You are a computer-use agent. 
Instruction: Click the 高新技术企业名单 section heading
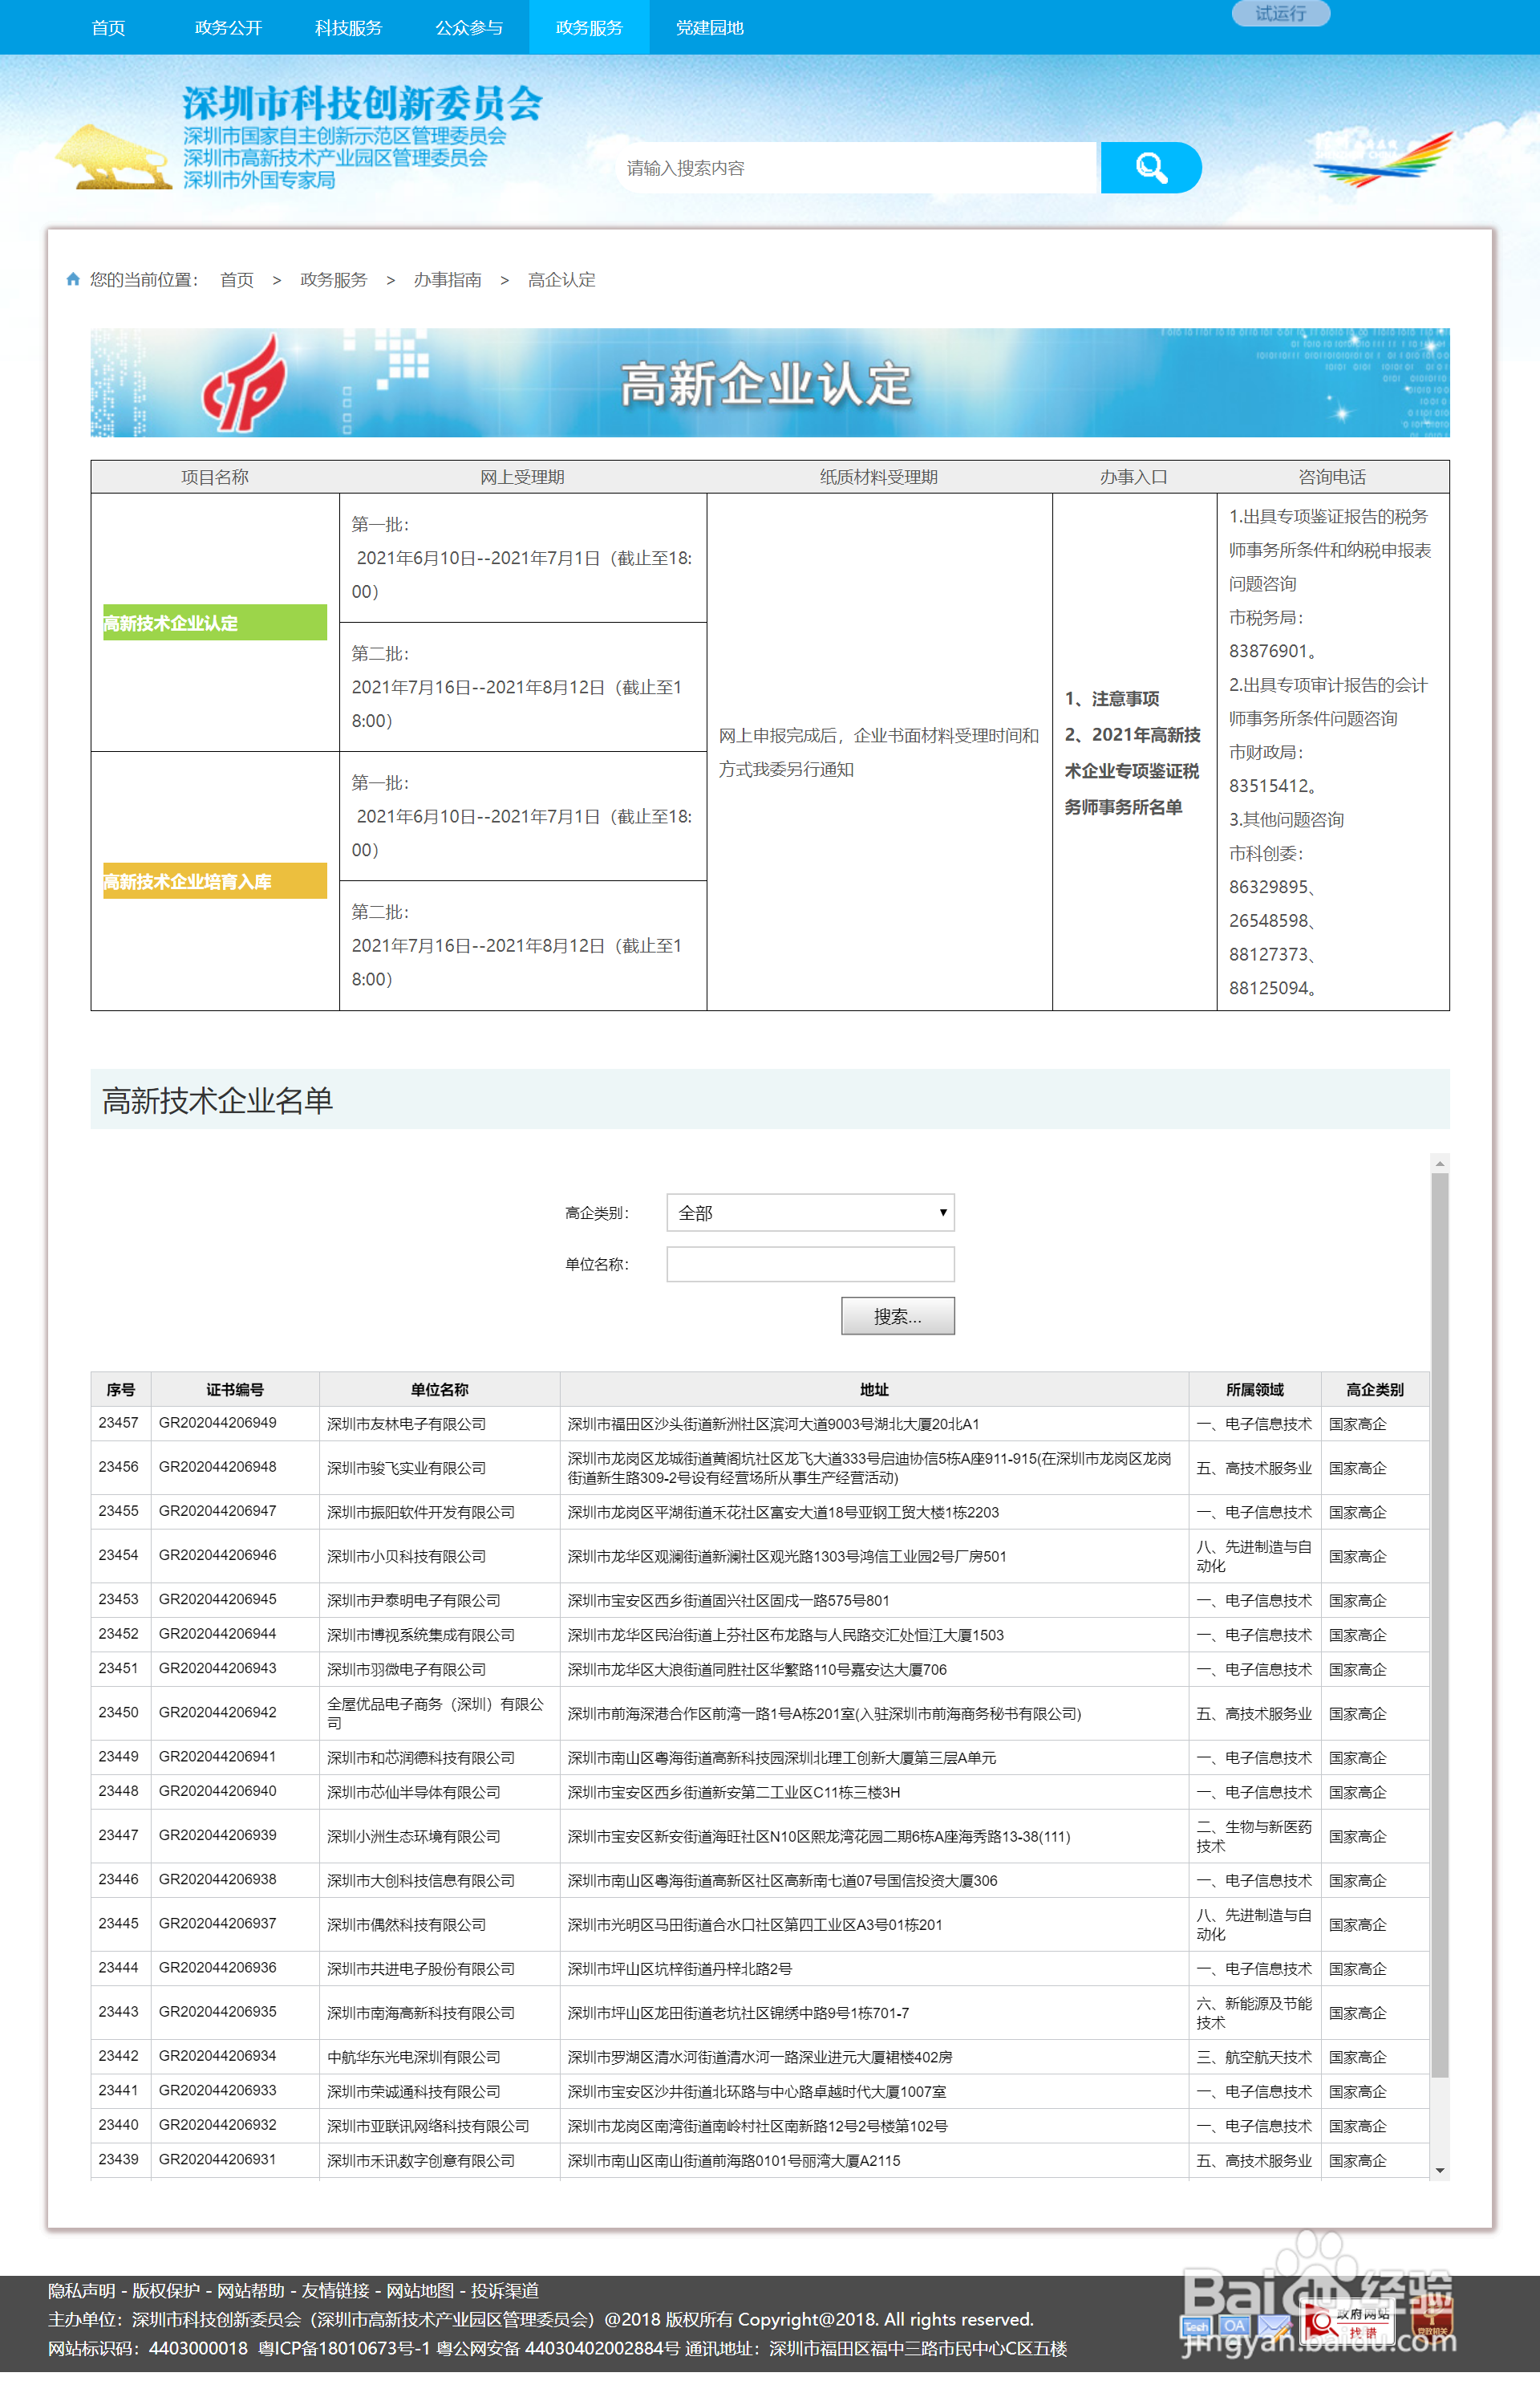(x=217, y=1100)
